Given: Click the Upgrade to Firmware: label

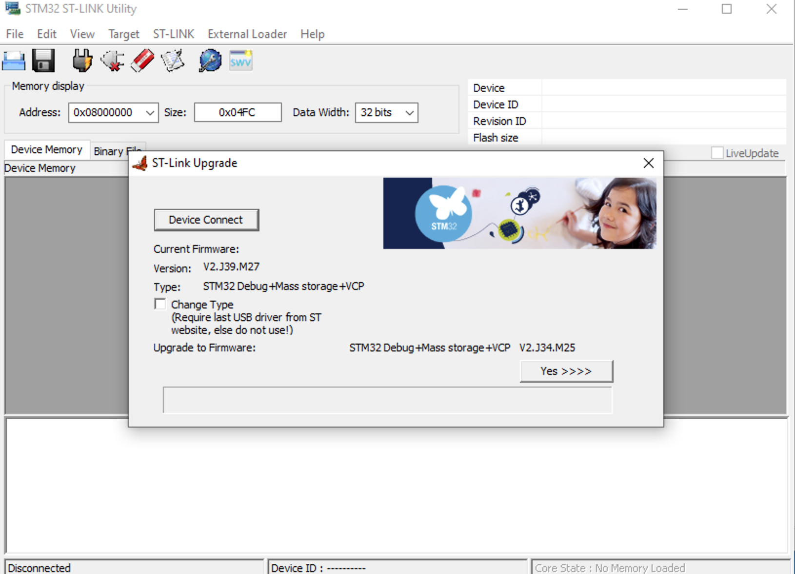Looking at the screenshot, I should [204, 348].
